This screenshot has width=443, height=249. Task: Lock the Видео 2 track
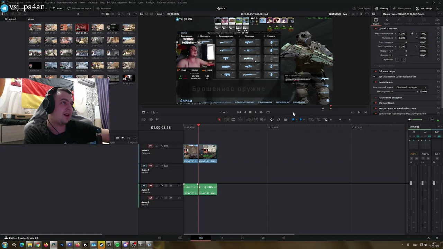pos(156,146)
